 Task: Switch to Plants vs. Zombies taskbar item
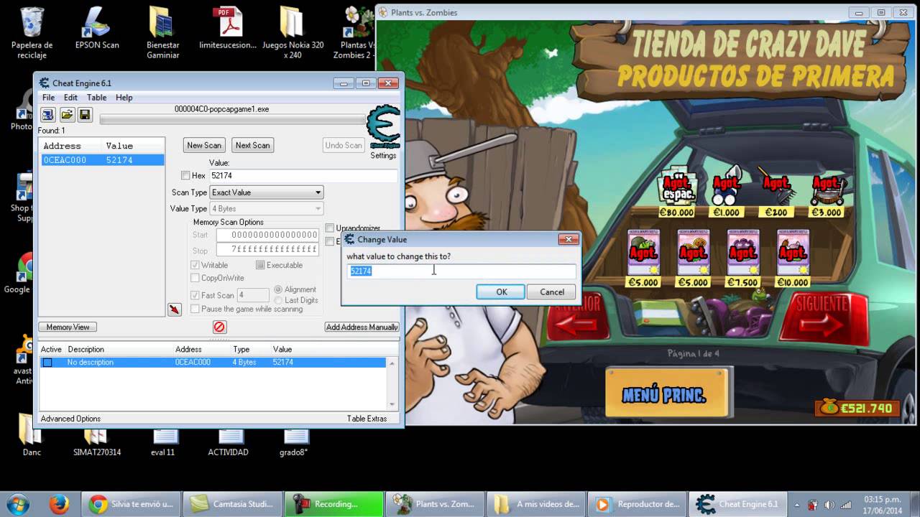pyautogui.click(x=434, y=504)
